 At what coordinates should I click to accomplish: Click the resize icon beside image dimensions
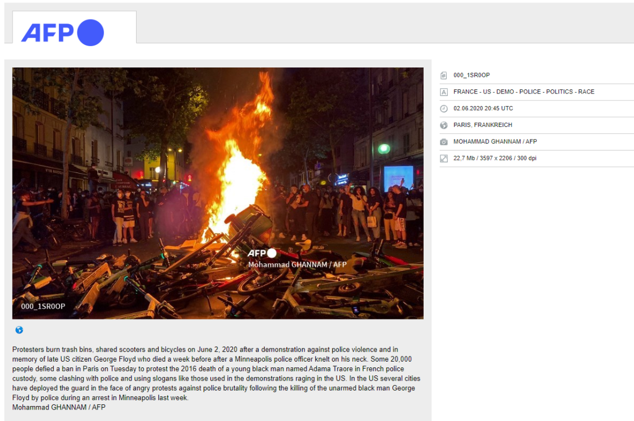444,158
